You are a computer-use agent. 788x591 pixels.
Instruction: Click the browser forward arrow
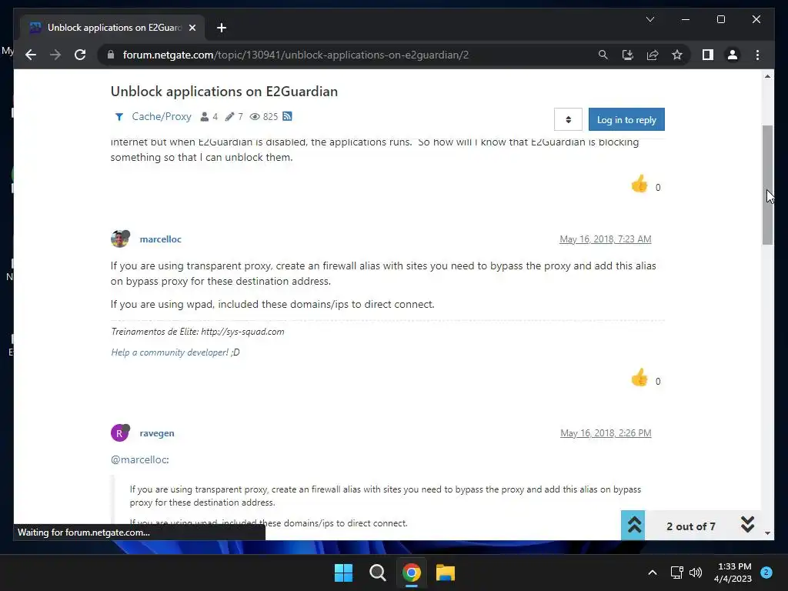click(x=55, y=55)
